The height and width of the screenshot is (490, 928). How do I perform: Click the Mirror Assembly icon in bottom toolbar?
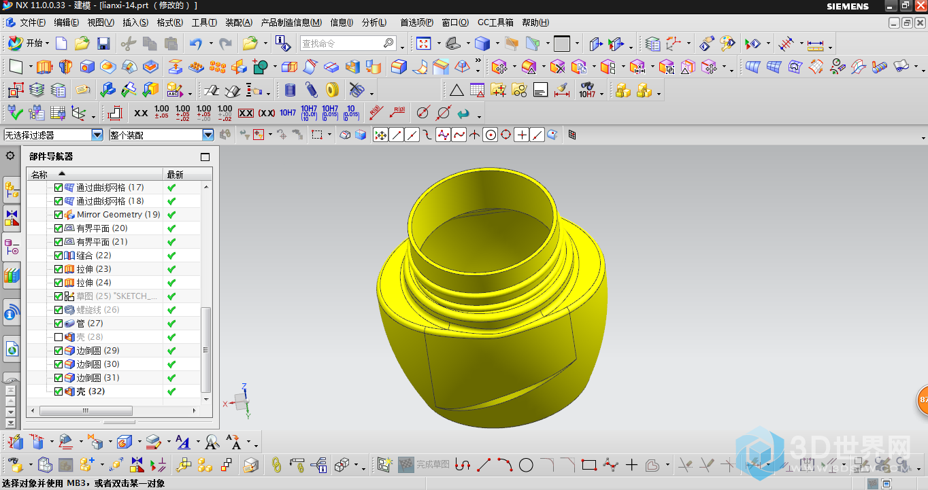click(x=137, y=466)
